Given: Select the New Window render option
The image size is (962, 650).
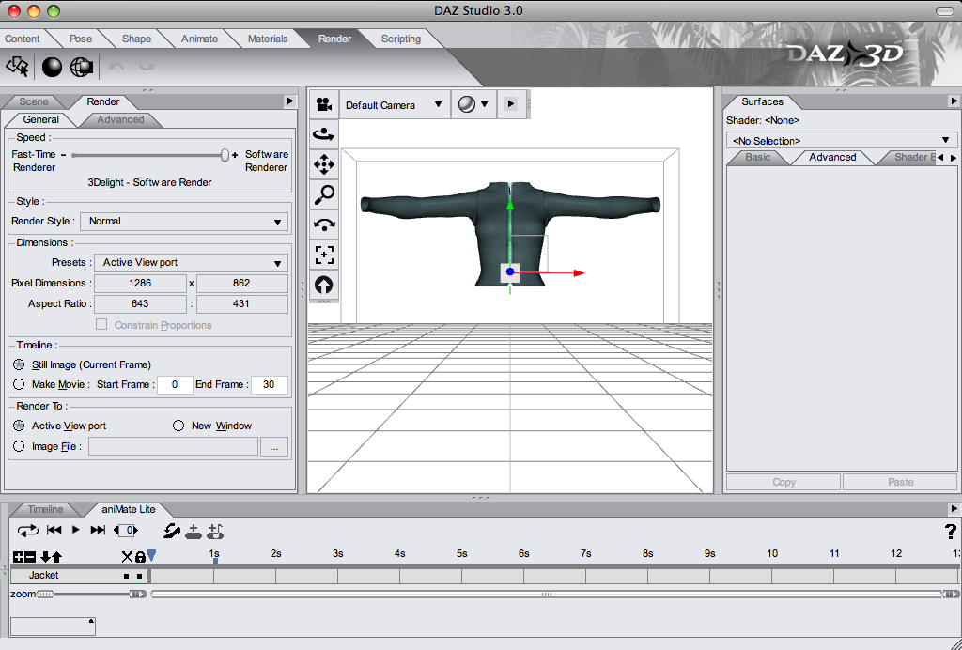Looking at the screenshot, I should coord(178,426).
